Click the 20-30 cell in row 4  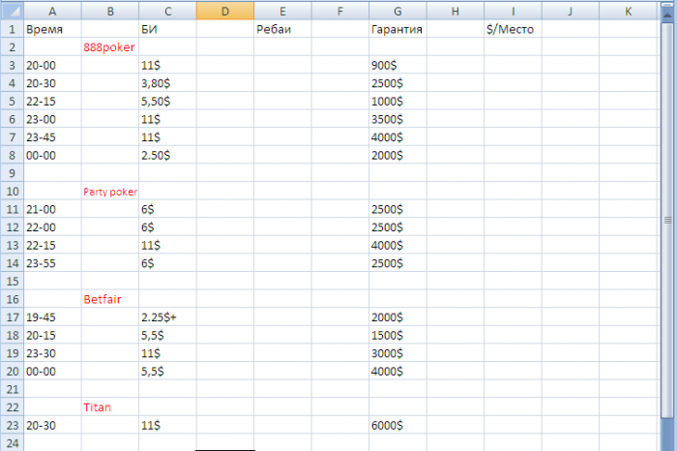tap(52, 83)
